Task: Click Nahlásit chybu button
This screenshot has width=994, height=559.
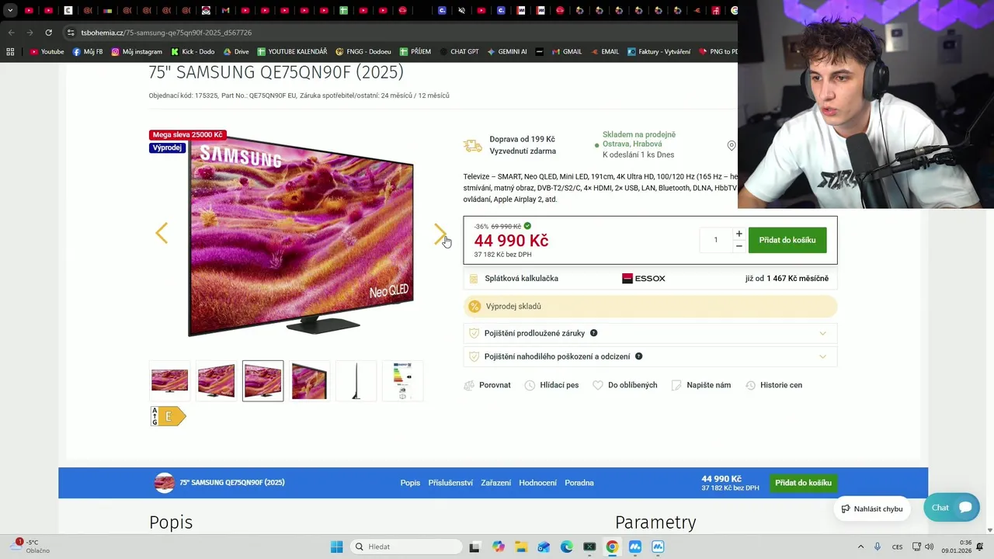Action: click(x=871, y=509)
